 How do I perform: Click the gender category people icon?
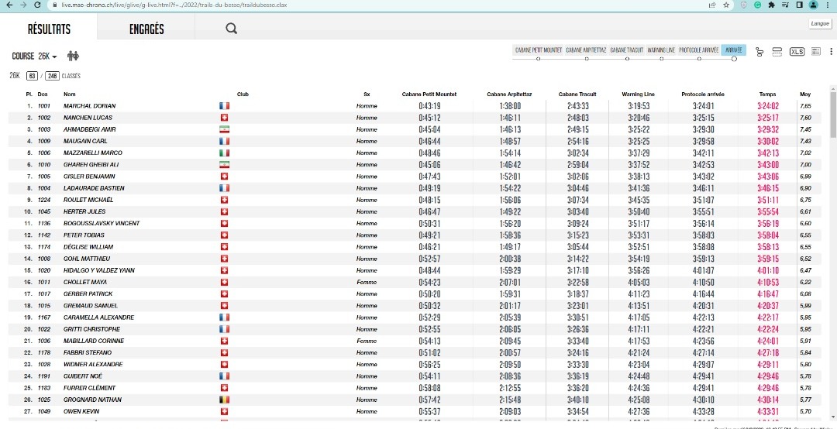click(x=74, y=56)
